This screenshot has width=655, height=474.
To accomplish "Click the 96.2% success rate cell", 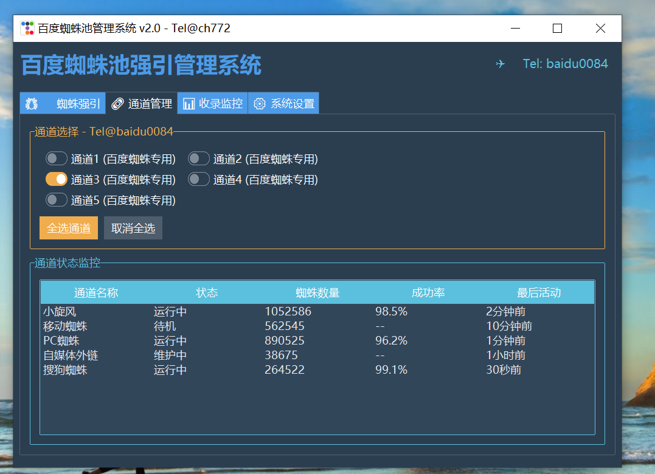I will pyautogui.click(x=391, y=341).
